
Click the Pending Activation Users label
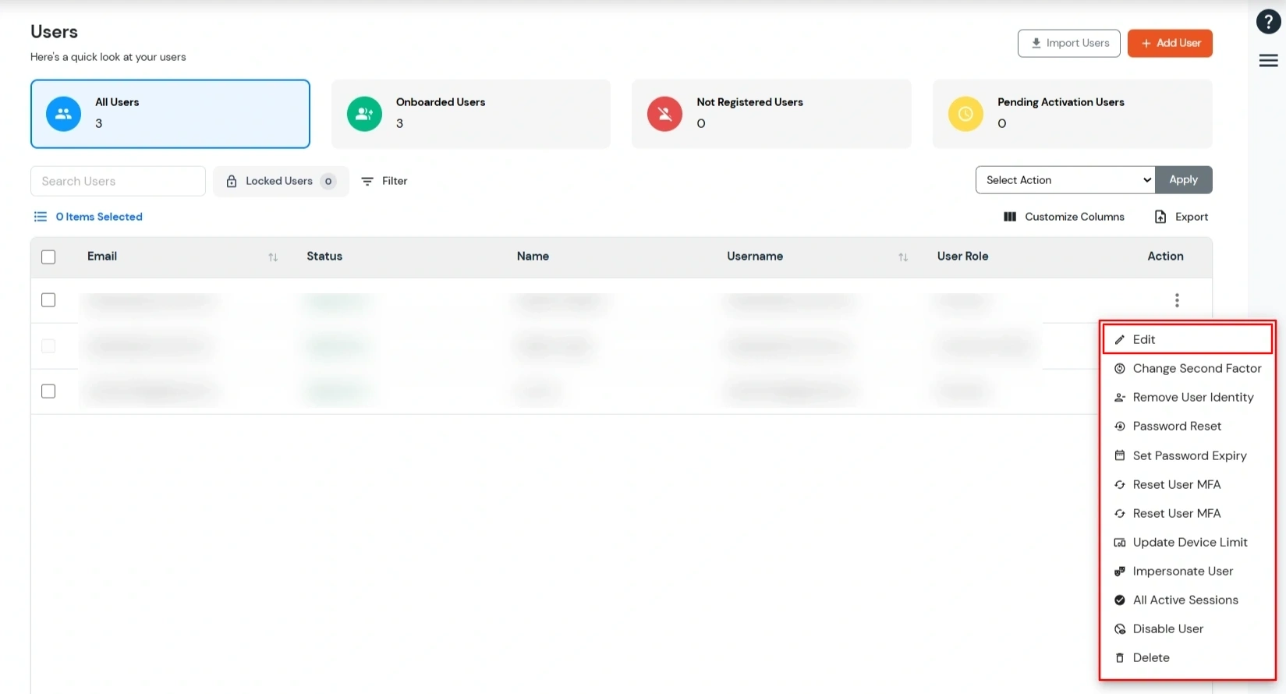click(1061, 102)
